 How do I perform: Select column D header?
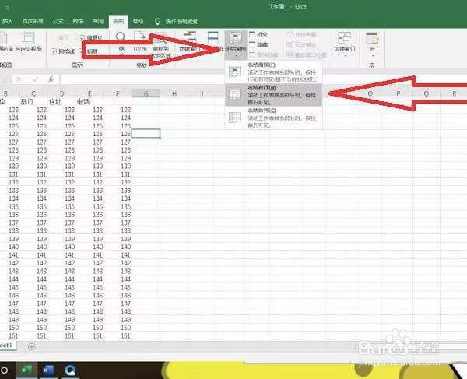[61, 93]
